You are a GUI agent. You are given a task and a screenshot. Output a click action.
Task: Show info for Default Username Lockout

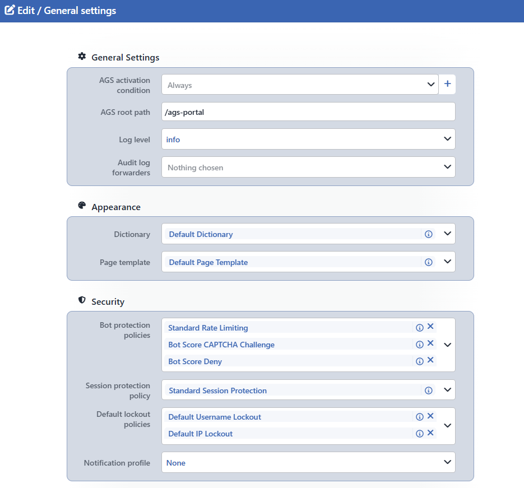tap(419, 417)
